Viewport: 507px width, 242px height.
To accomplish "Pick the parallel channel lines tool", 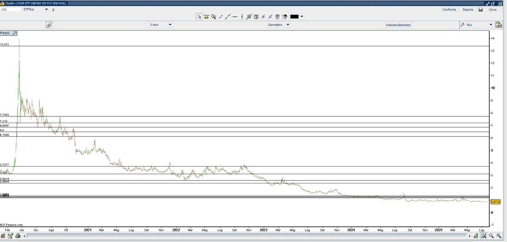I will pos(263,16).
